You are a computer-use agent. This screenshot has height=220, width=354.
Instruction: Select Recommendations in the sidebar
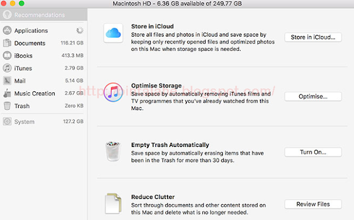pyautogui.click(x=44, y=15)
